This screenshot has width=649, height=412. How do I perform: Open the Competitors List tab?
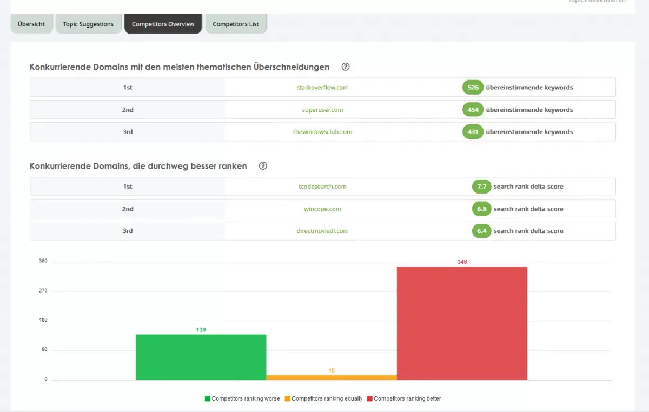[236, 24]
